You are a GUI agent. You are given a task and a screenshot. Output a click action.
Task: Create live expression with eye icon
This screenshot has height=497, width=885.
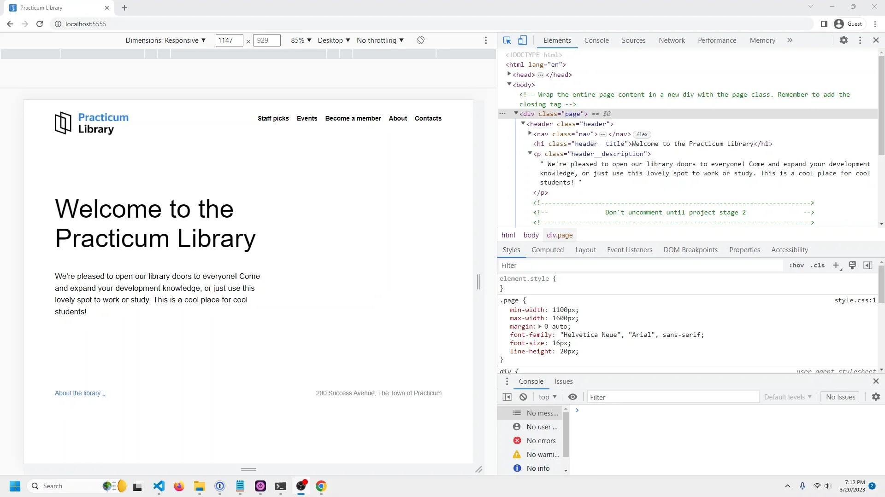click(x=573, y=397)
